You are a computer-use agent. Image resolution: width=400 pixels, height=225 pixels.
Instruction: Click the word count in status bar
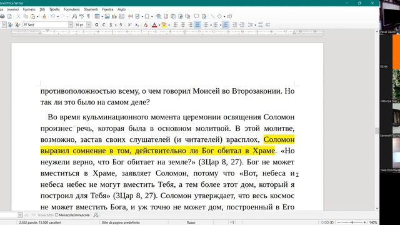40,222
